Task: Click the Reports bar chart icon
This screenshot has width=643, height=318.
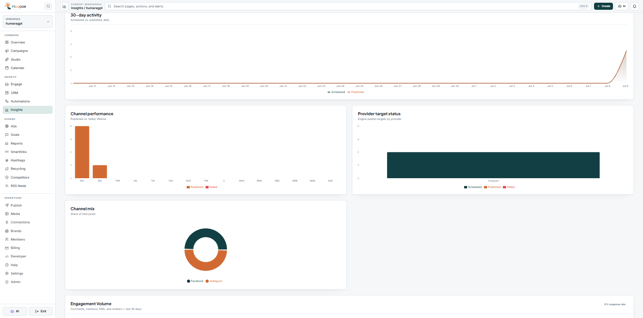Action: (x=7, y=144)
